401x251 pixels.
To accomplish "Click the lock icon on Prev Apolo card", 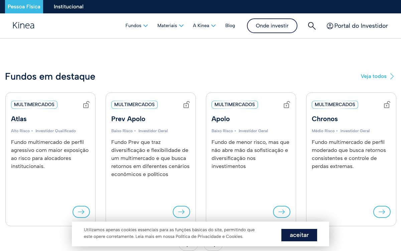I will (186, 105).
